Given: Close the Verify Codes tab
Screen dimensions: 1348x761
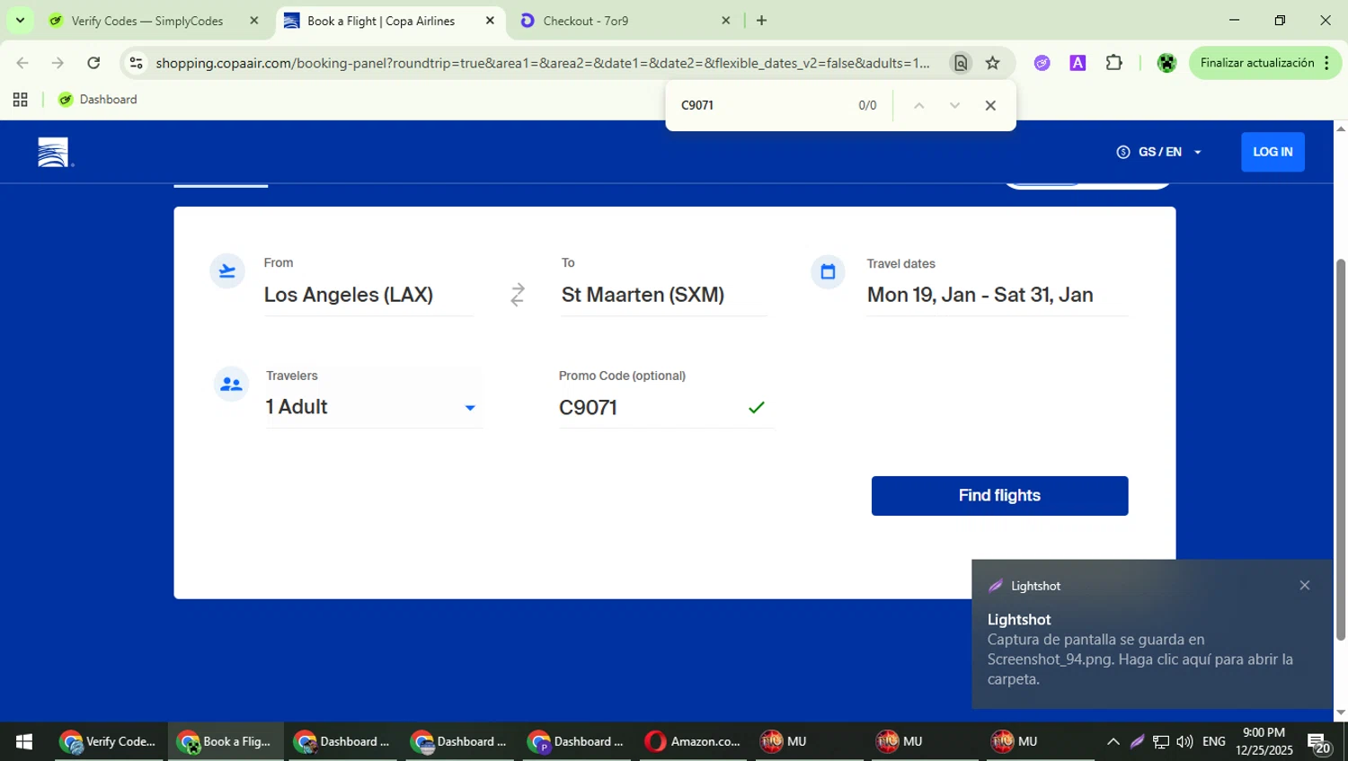Looking at the screenshot, I should click(x=254, y=21).
